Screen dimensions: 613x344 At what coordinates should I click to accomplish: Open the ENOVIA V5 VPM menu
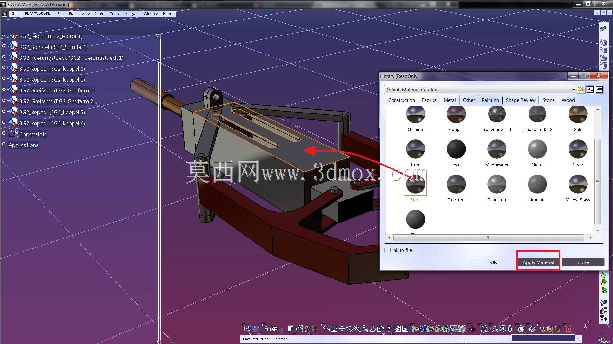pyautogui.click(x=38, y=14)
